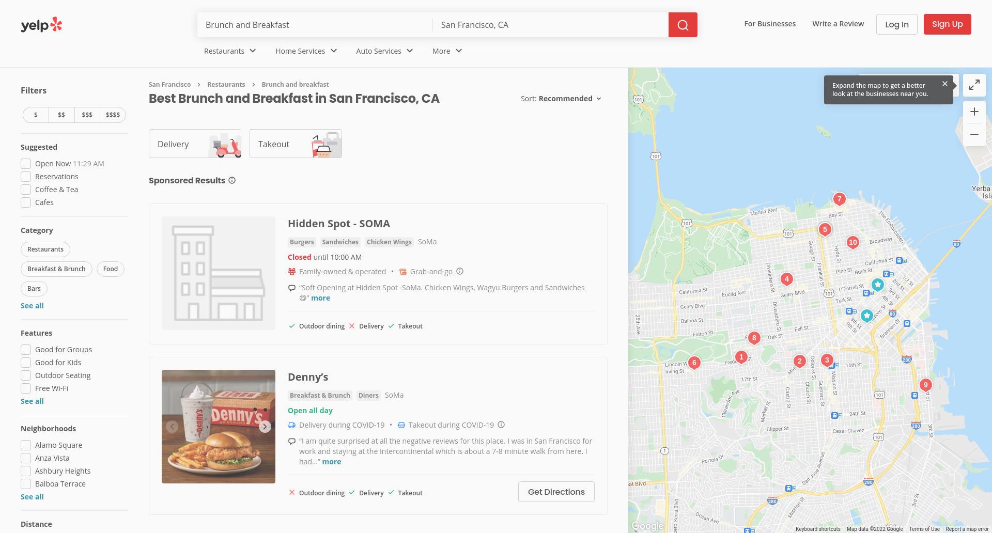The height and width of the screenshot is (533, 992).
Task: Select the Takeout option card
Action: pos(296,144)
